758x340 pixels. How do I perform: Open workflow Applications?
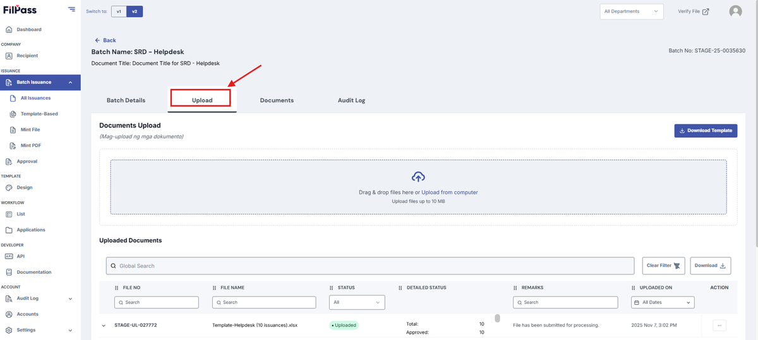click(x=31, y=230)
